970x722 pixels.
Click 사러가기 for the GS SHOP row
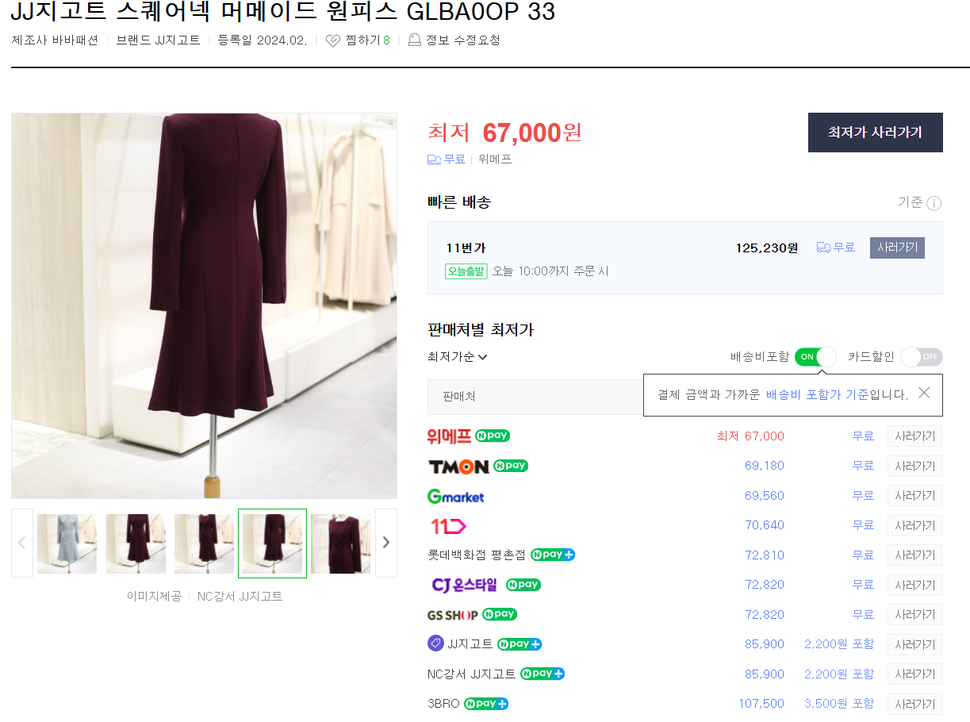coord(914,615)
